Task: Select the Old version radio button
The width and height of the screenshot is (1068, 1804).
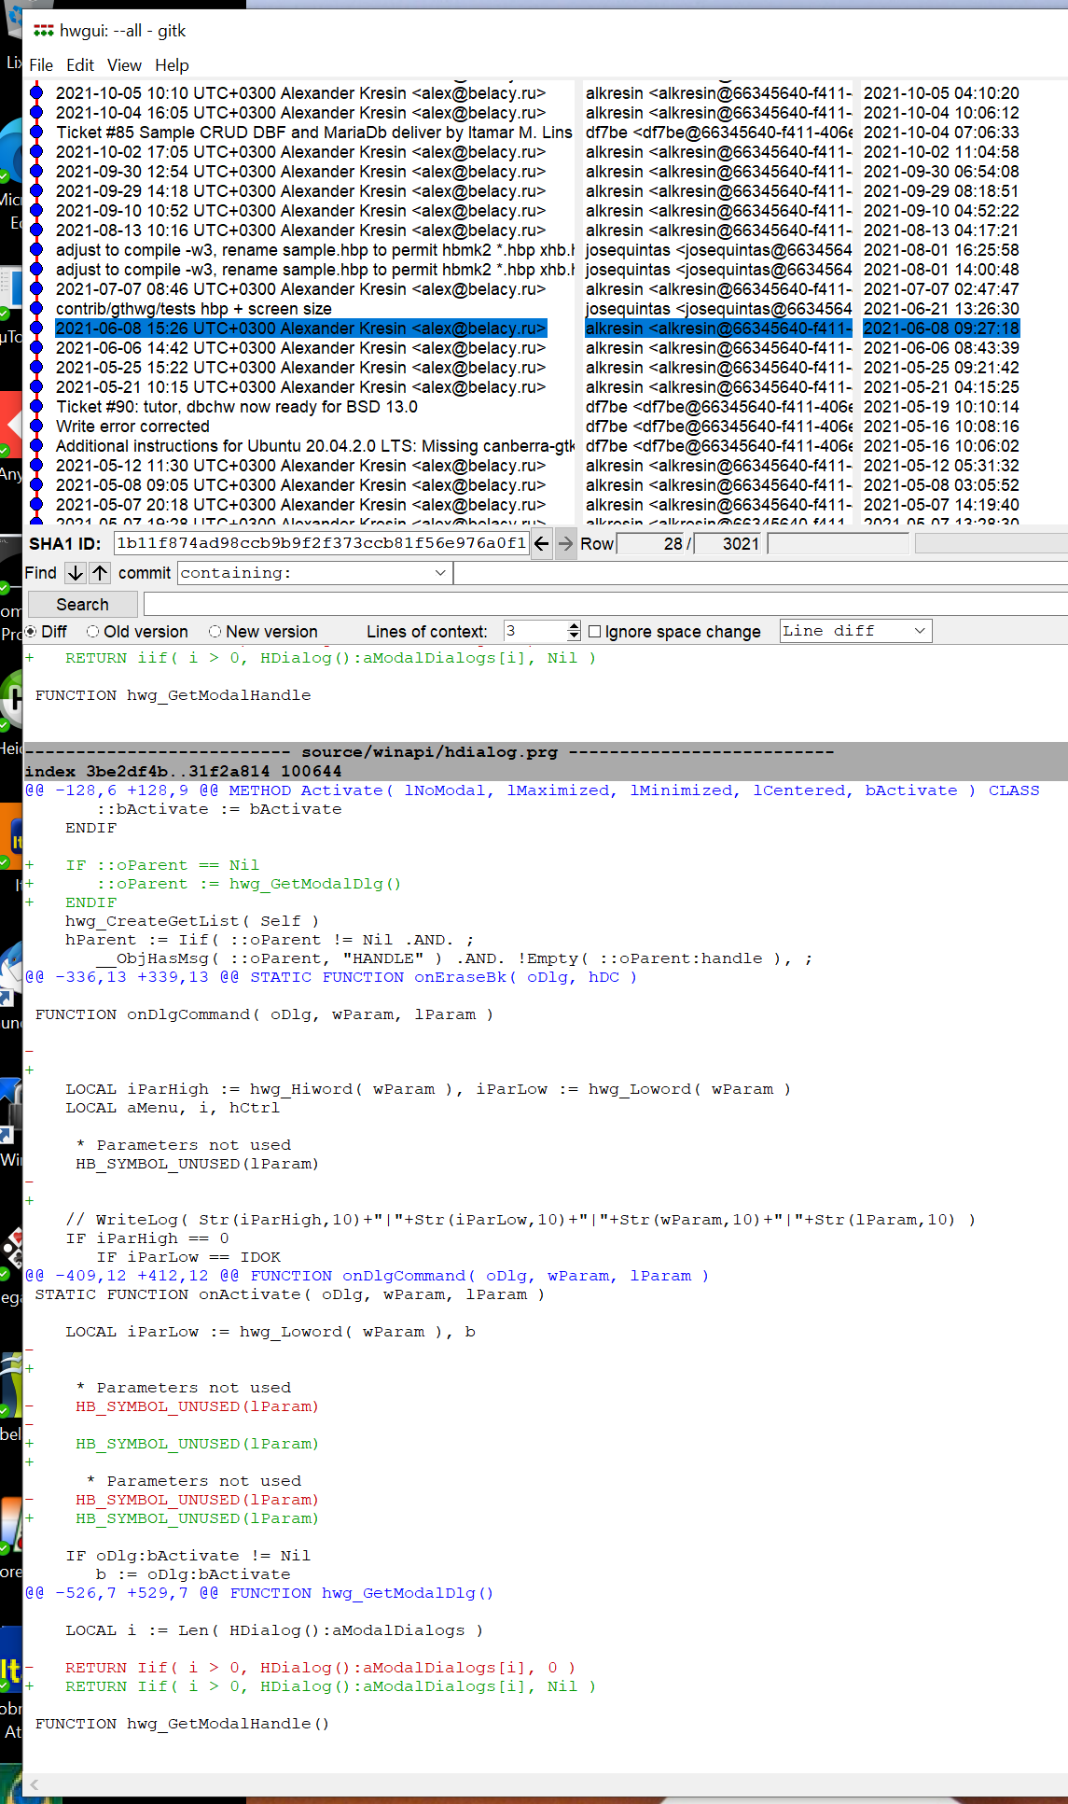Action: pyautogui.click(x=93, y=632)
